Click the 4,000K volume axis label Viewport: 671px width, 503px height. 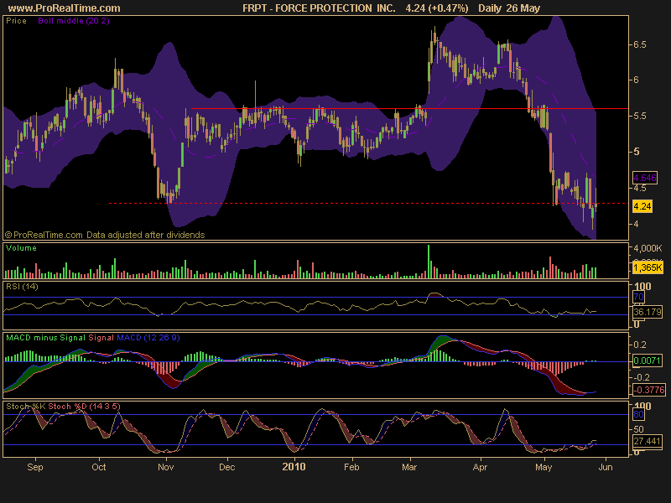(x=648, y=248)
